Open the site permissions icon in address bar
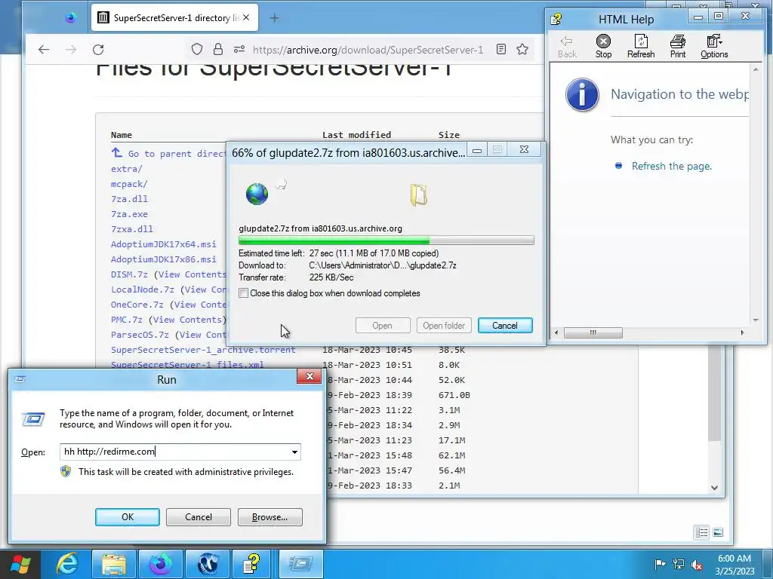The height and width of the screenshot is (579, 773). (x=239, y=49)
